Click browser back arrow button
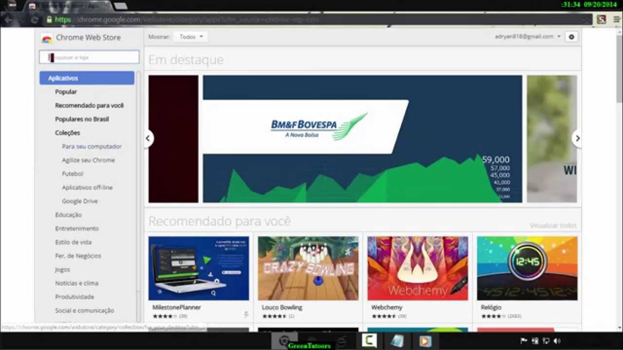 (8, 20)
